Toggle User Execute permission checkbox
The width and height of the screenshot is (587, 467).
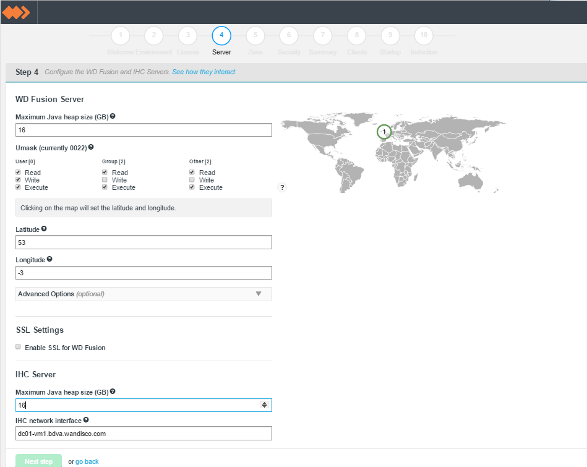pos(18,187)
